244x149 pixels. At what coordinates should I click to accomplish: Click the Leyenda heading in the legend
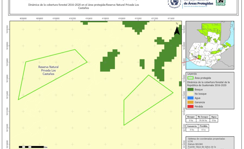(x=192, y=74)
